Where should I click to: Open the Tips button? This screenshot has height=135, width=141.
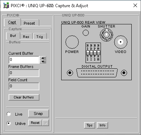89,125
